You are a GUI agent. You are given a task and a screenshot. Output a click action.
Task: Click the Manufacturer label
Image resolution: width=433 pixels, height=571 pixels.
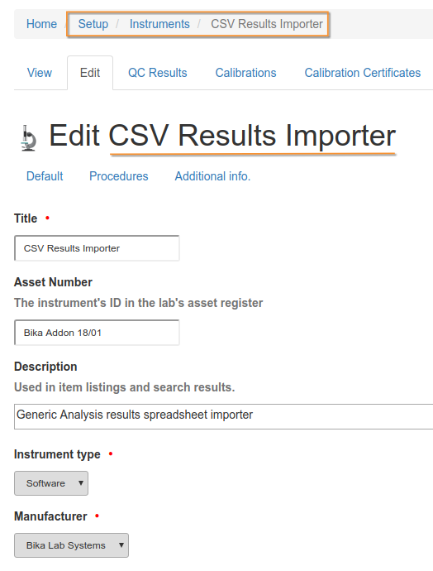50,516
